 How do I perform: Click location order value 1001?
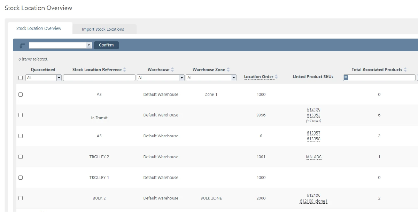[261, 157]
